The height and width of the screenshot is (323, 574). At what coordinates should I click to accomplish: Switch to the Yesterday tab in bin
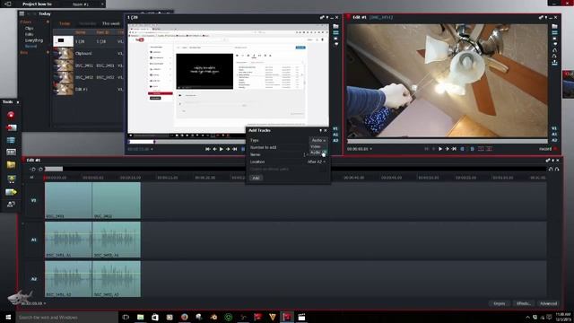tap(88, 23)
